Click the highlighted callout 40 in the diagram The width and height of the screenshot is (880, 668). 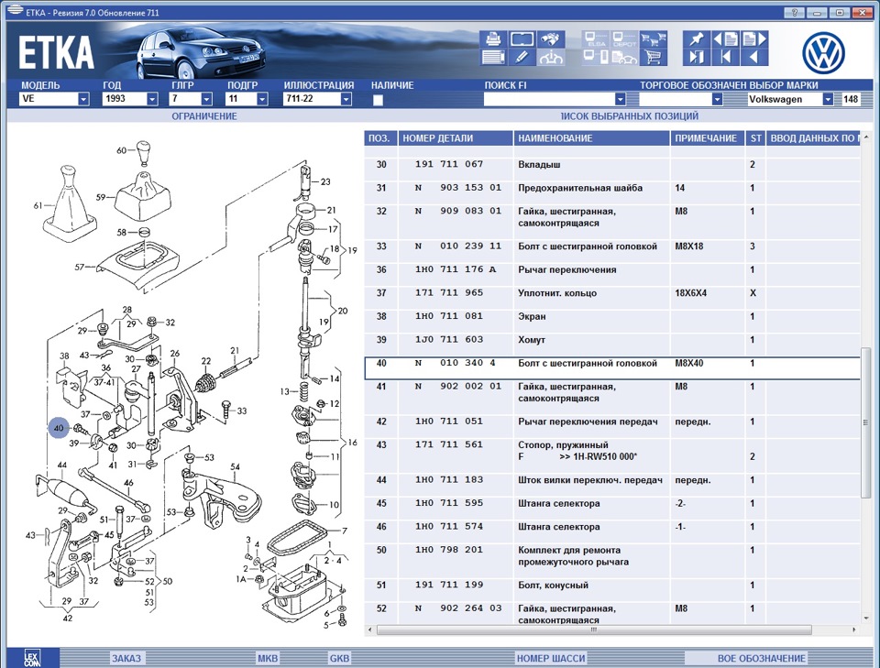tap(59, 428)
